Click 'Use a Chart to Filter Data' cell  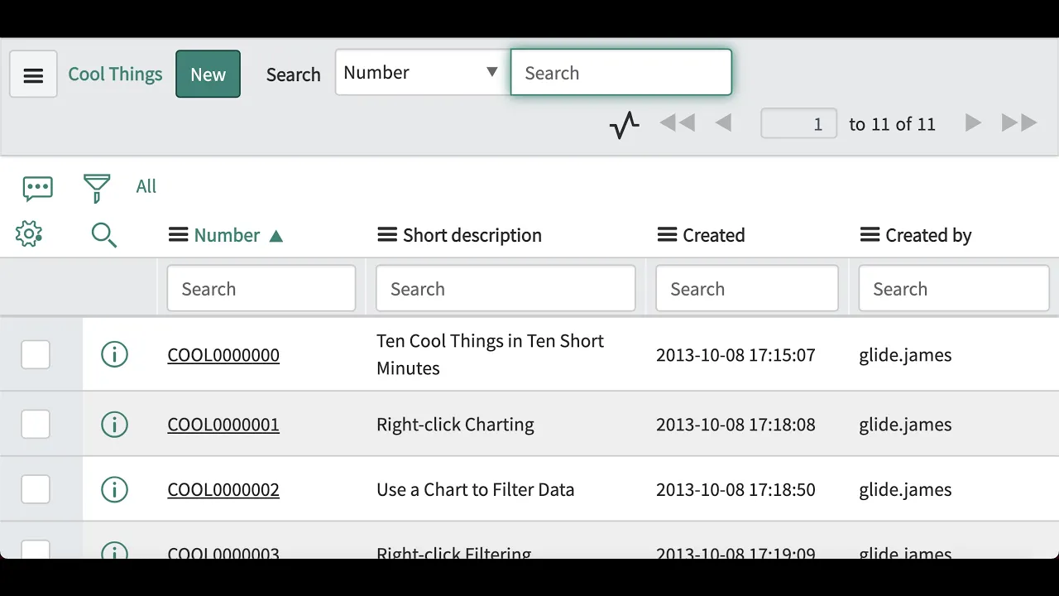(x=475, y=489)
